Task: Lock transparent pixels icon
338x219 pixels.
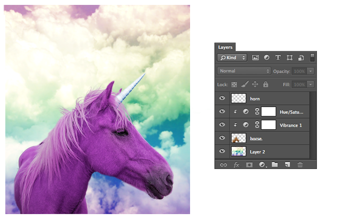Action: 234,84
